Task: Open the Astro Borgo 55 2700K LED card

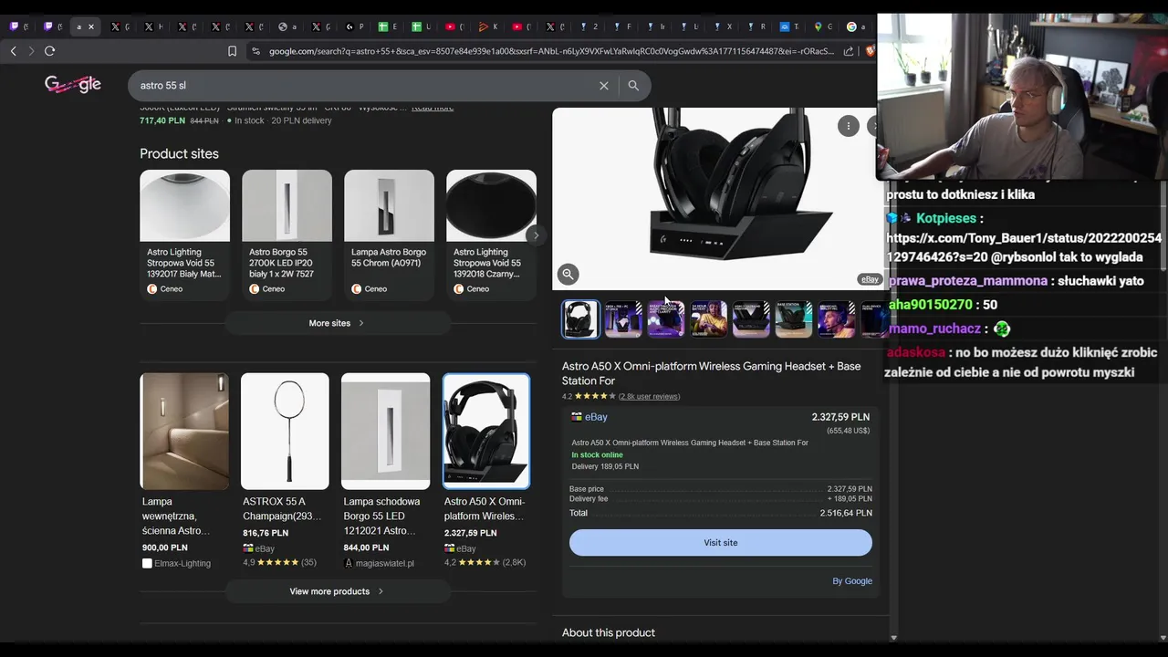Action: tap(287, 235)
